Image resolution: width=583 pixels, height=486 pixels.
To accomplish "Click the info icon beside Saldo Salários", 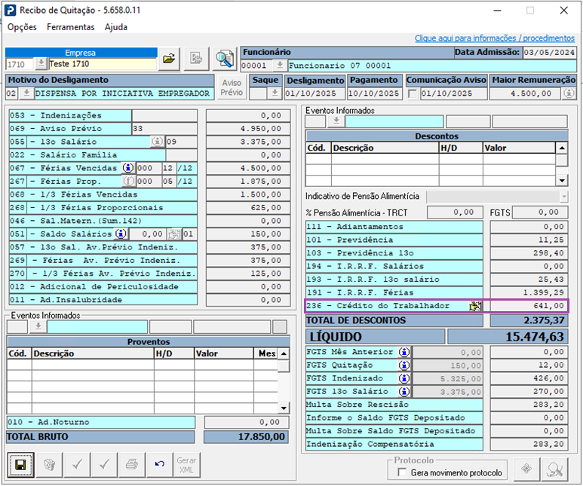I will [x=119, y=234].
